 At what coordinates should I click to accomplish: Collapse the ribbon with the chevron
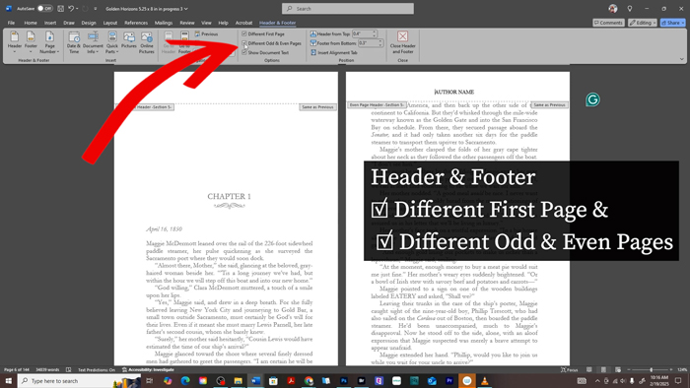(x=682, y=59)
